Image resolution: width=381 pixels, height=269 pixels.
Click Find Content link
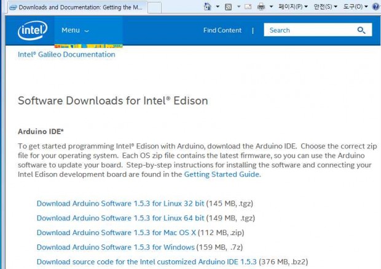(222, 30)
